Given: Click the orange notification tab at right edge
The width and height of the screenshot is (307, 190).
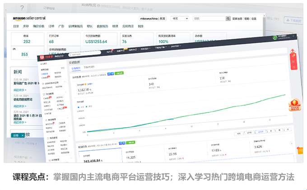Looking at the screenshot, I should pyautogui.click(x=300, y=151).
